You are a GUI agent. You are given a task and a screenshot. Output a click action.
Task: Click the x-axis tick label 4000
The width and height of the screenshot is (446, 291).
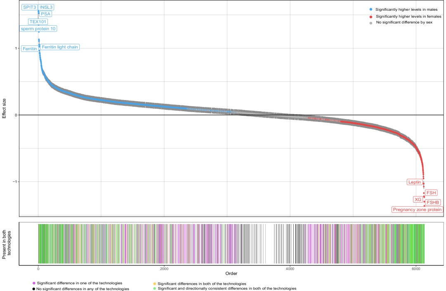(x=290, y=269)
